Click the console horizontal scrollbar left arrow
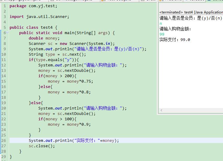This screenshot has width=223, height=161. [x=161, y=110]
